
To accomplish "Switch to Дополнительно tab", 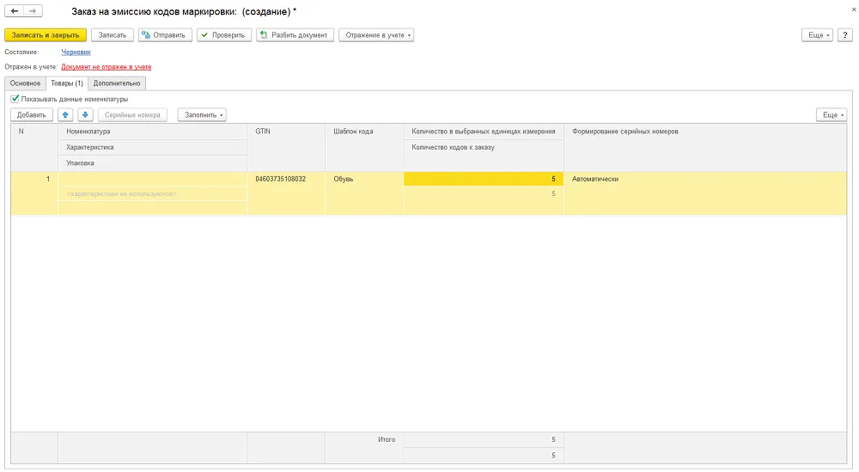I will pos(117,83).
